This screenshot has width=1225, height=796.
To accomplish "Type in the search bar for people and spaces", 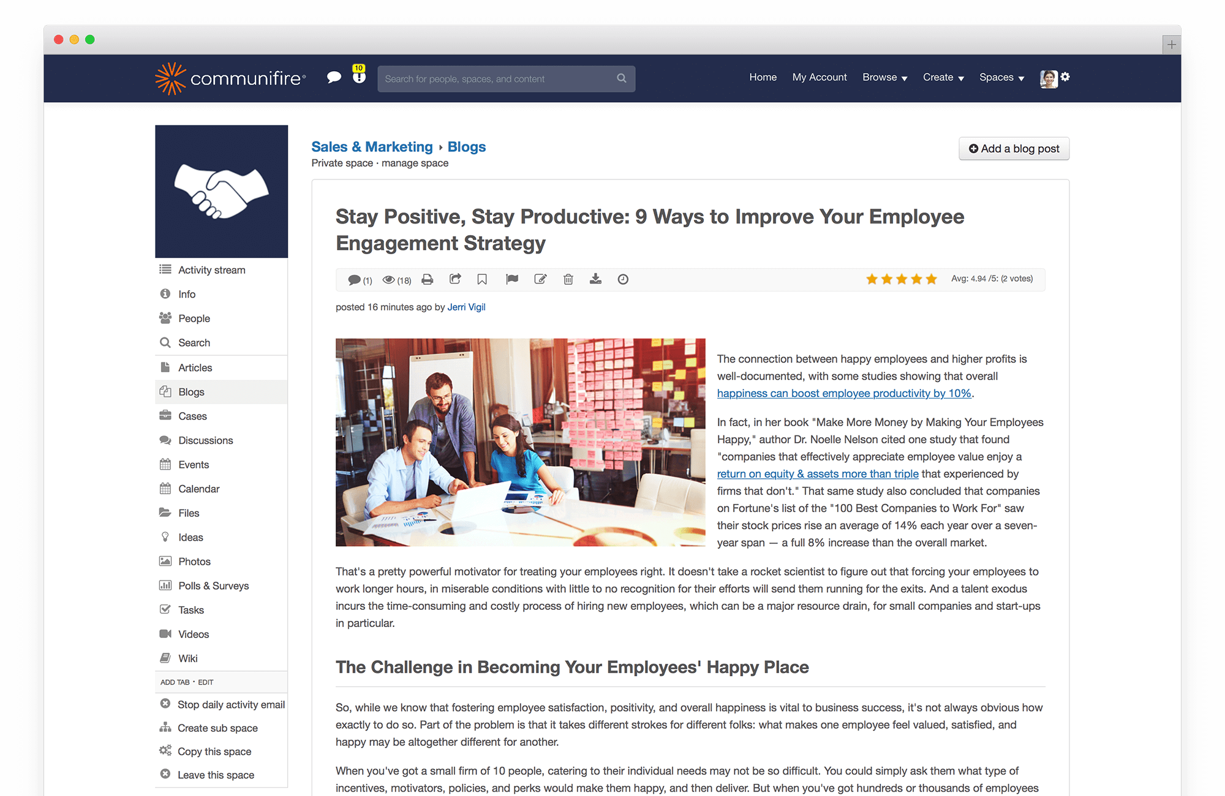I will click(x=502, y=78).
